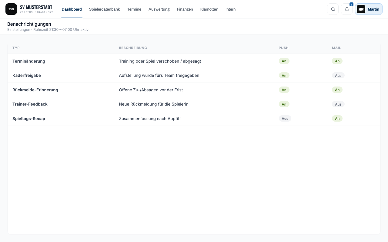Select the Intern tab
Screen dimensions: 388x242
tap(231, 9)
